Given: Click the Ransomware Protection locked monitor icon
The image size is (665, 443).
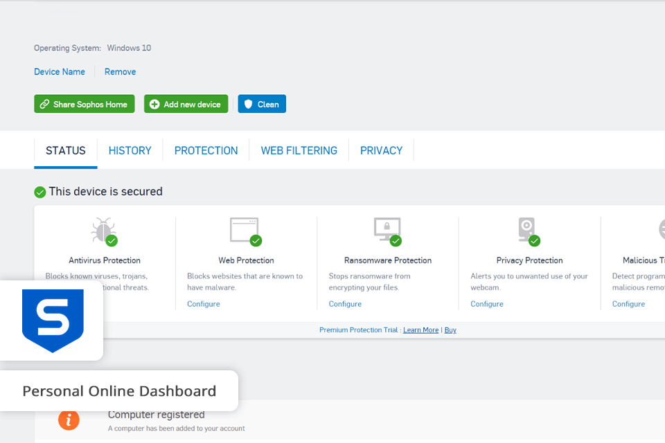Looking at the screenshot, I should [x=388, y=231].
